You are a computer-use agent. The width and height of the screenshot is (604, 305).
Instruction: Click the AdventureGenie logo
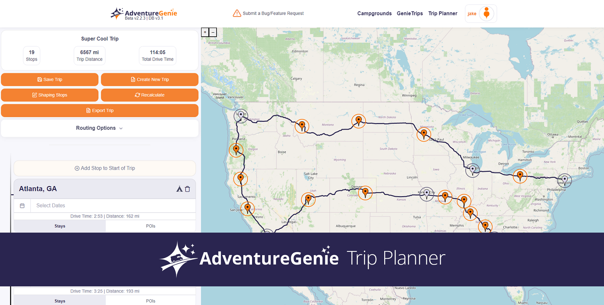[143, 13]
